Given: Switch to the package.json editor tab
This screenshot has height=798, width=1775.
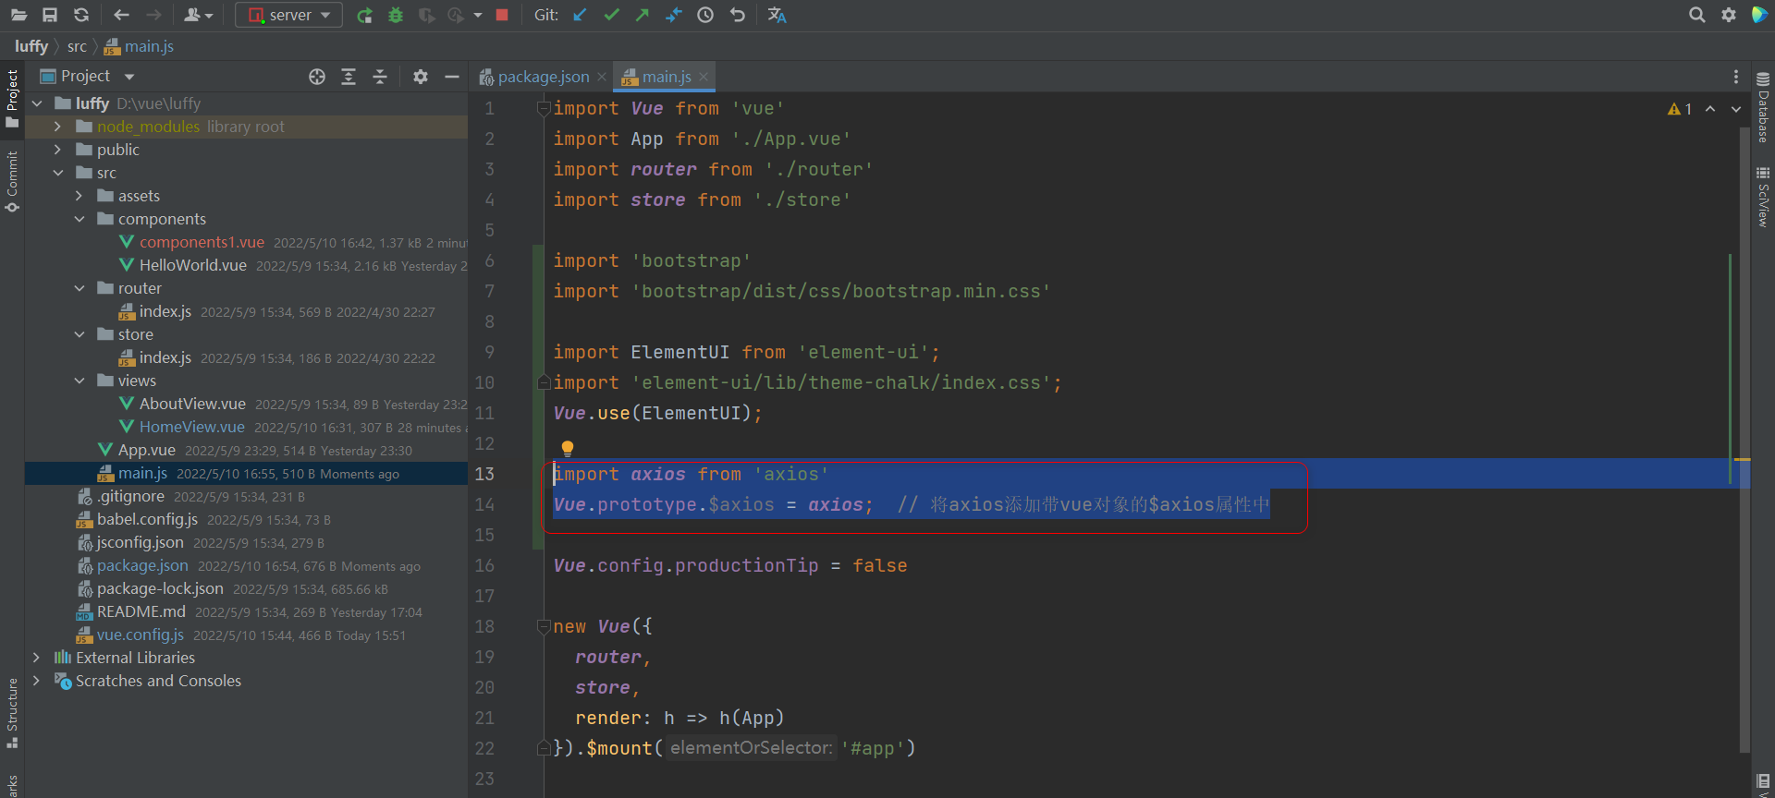Looking at the screenshot, I should coord(543,77).
